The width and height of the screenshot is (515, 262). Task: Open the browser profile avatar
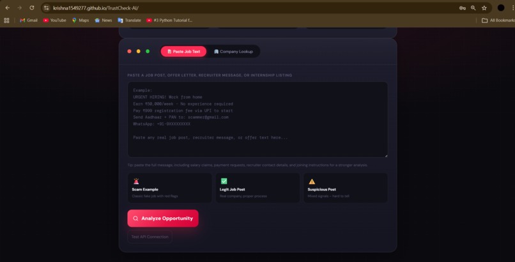click(x=501, y=8)
